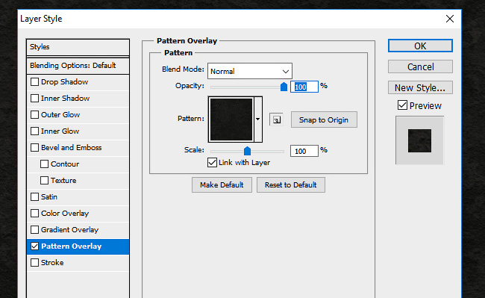Screen dimensions: 485x298
Task: Click the Make Default button
Action: pos(222,184)
